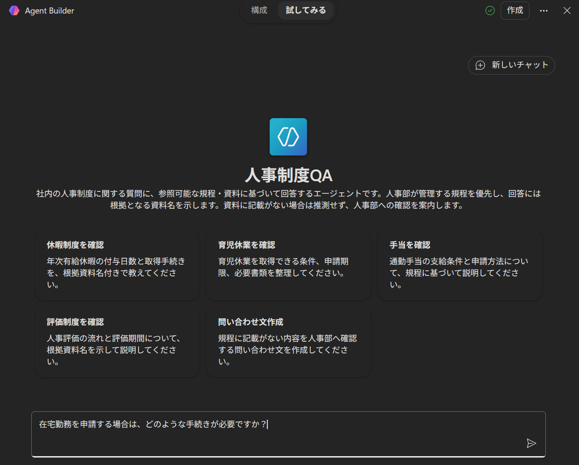
Task: Send the message with the paper-plane icon
Action: [x=531, y=443]
